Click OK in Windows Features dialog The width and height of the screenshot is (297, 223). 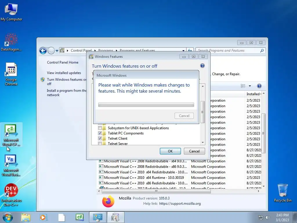[x=170, y=151]
